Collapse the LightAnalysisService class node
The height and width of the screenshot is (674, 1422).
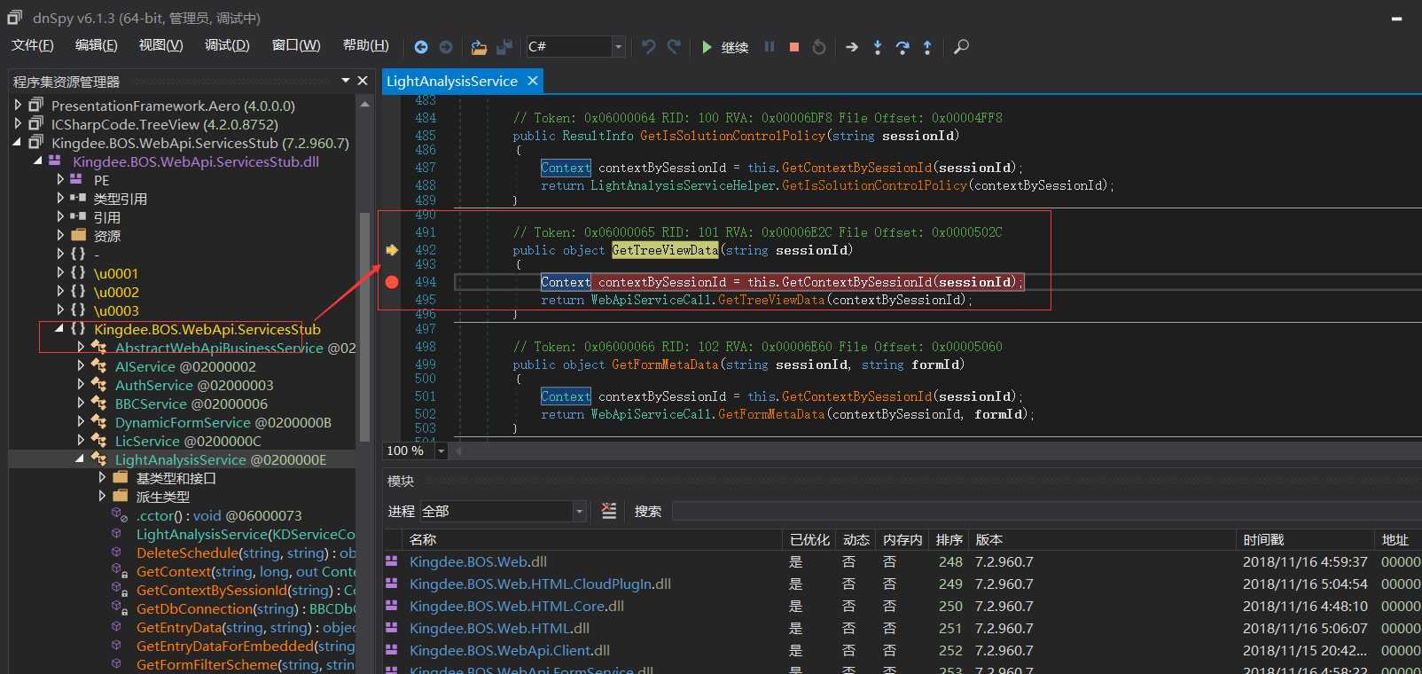(x=81, y=458)
